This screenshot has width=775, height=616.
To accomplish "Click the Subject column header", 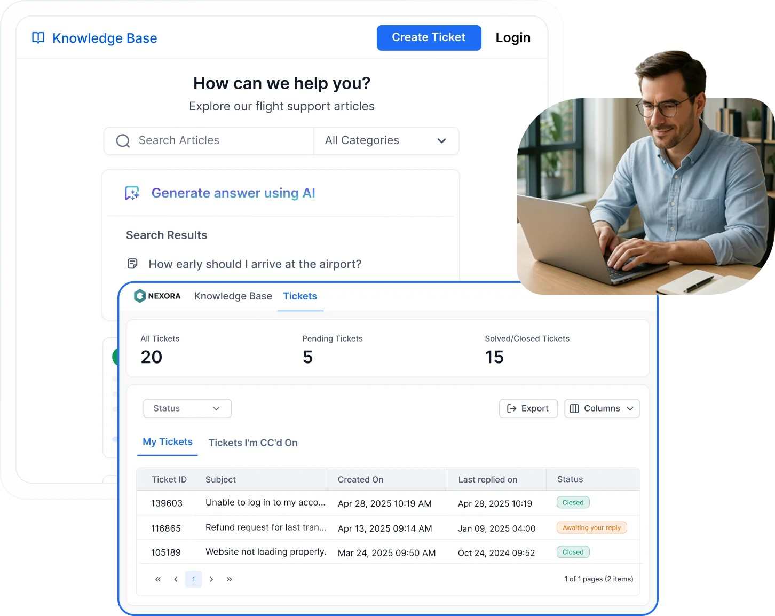I will [220, 479].
